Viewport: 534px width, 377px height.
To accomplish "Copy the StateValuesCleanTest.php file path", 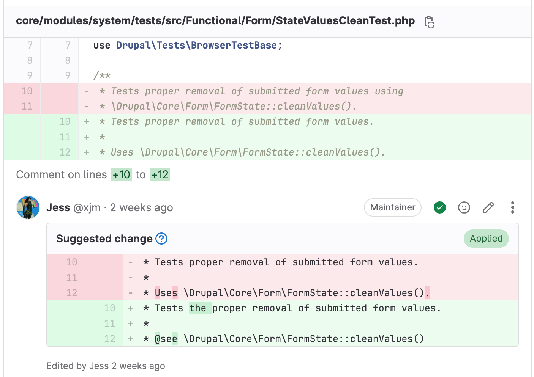I will point(429,22).
